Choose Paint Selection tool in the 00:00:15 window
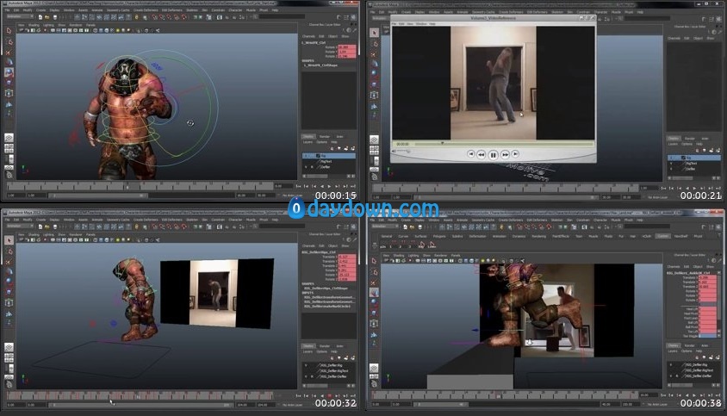This screenshot has height=416, width=727. tap(9, 52)
